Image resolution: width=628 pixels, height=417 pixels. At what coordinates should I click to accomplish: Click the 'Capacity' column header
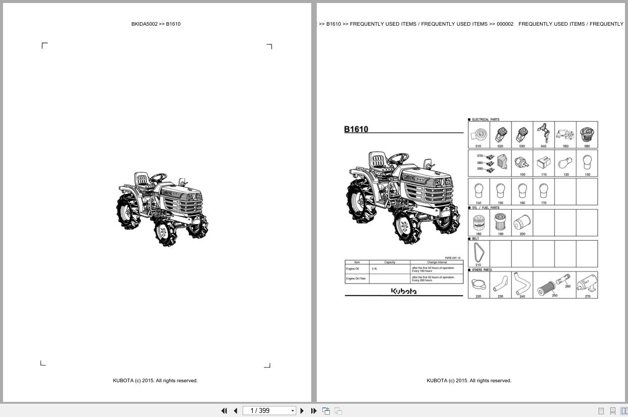point(390,262)
